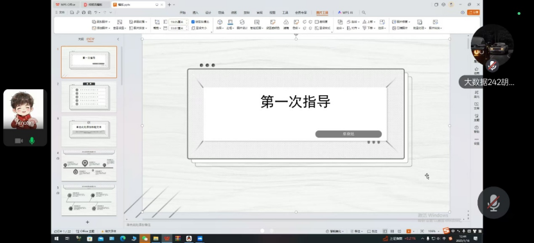Open the 更改图片 dropdown
Screen dimensions: 534x243
click(101, 22)
